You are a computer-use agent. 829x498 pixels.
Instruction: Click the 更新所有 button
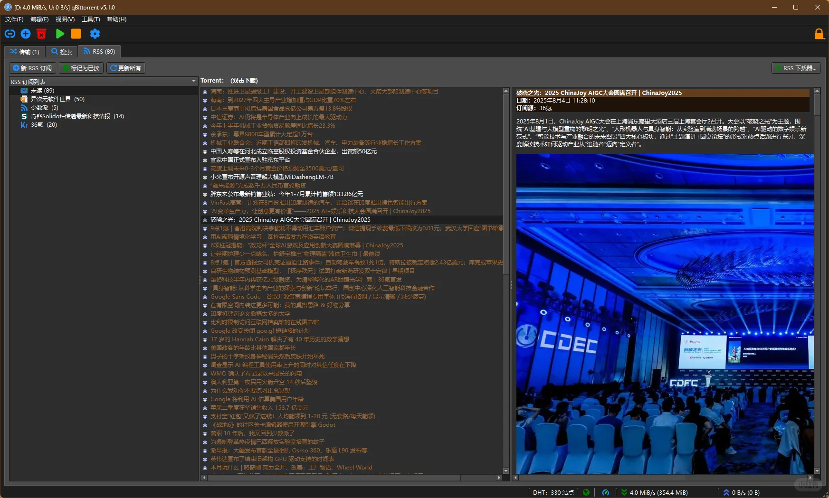click(126, 68)
